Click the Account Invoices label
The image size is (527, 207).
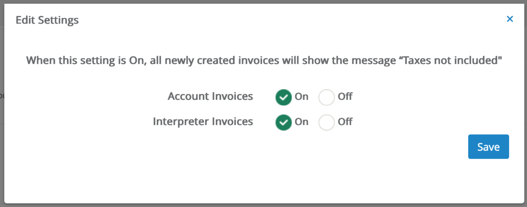point(210,96)
